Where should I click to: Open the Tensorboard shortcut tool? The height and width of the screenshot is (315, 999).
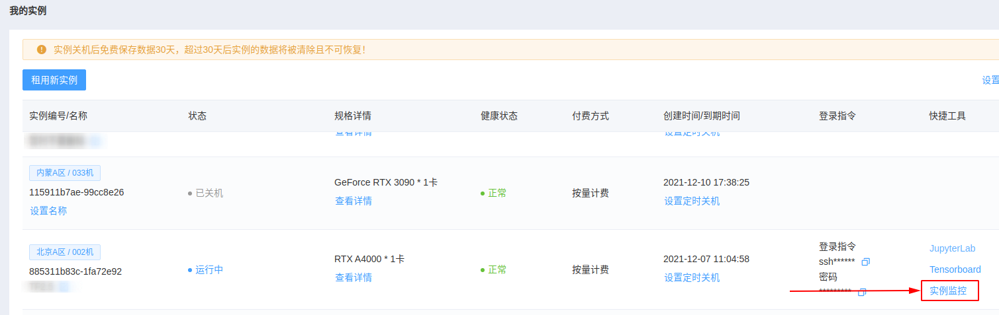pyautogui.click(x=955, y=269)
